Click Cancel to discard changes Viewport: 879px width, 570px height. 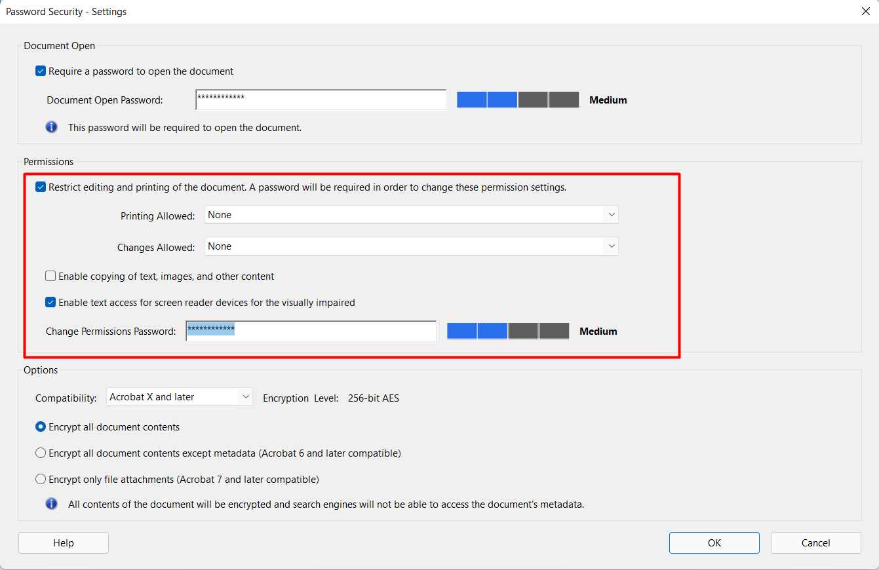tap(815, 542)
